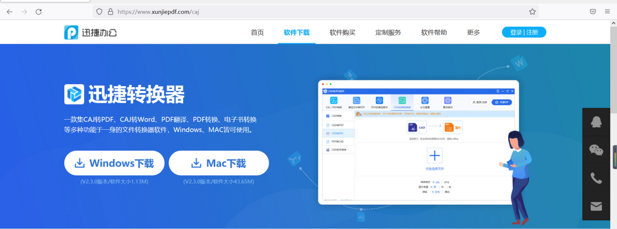Select png radio in preview
The width and height of the screenshot is (617, 229).
coord(442,182)
